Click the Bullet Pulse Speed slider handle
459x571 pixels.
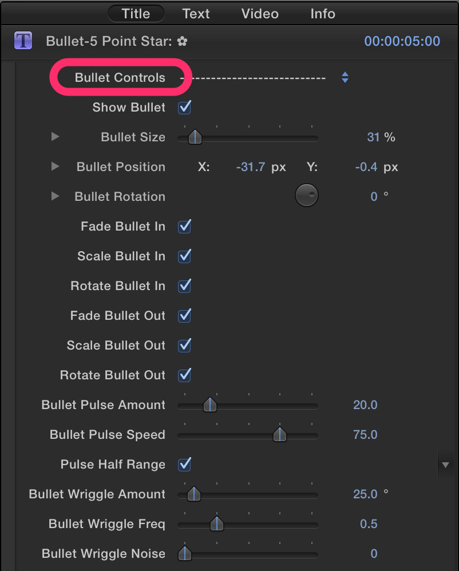(280, 434)
